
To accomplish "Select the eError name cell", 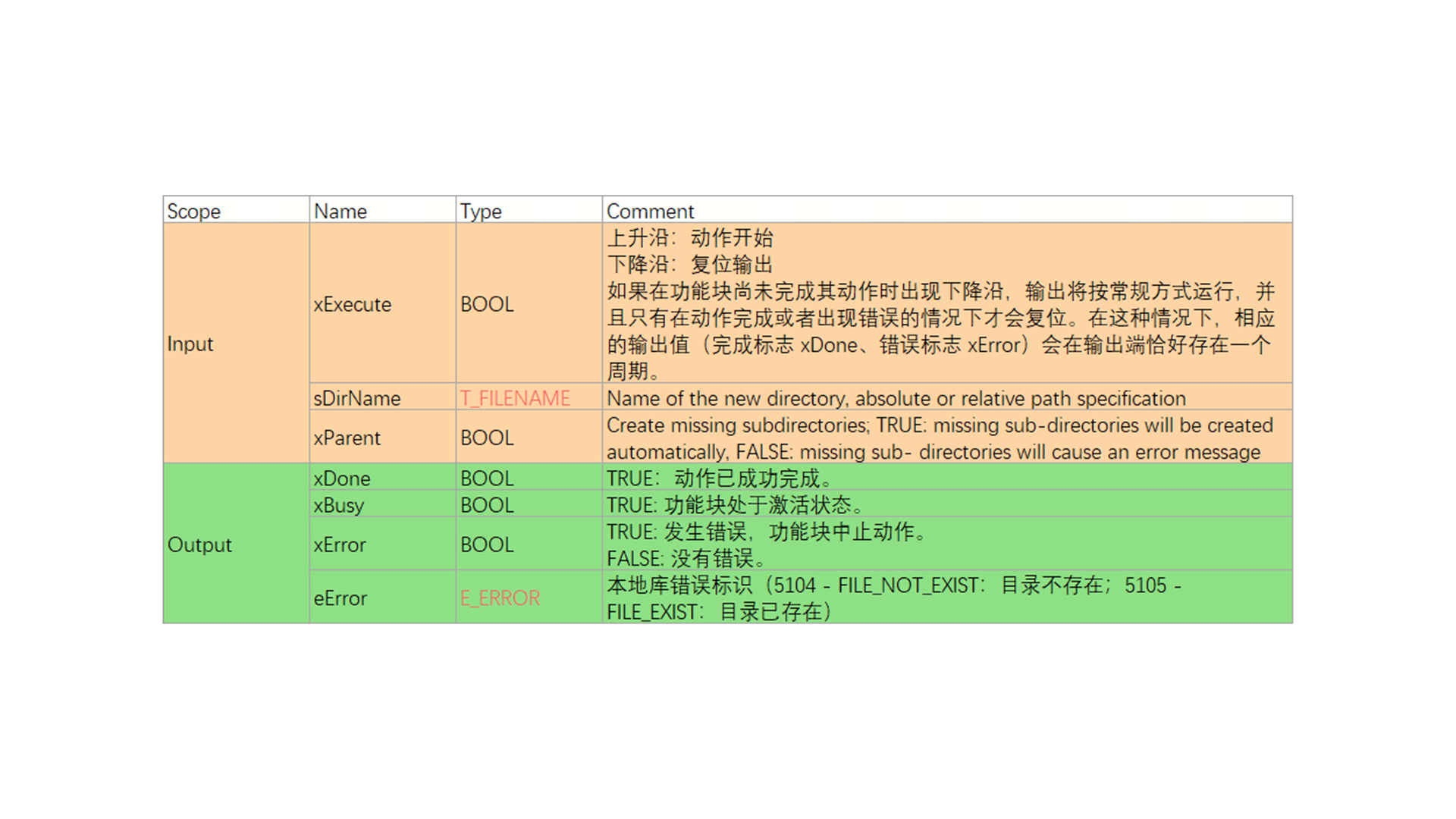I will (340, 598).
